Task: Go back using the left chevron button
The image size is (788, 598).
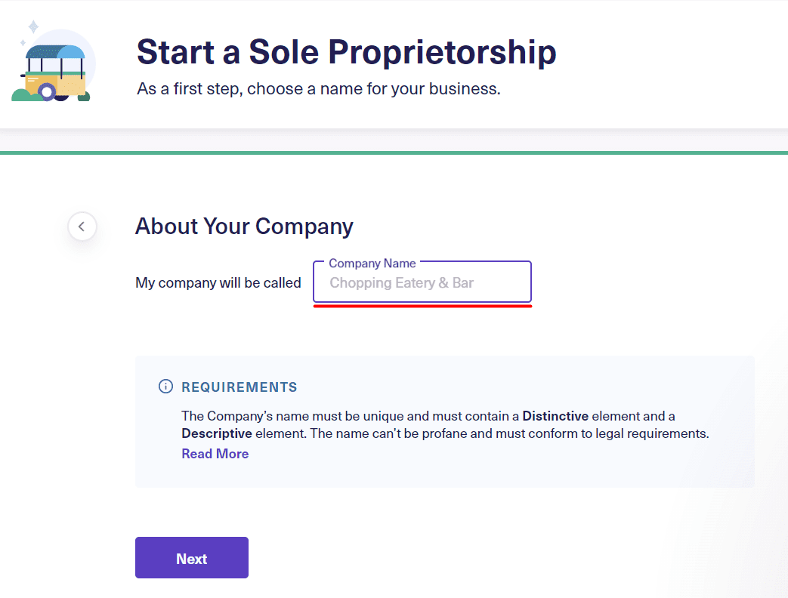Action: (82, 227)
